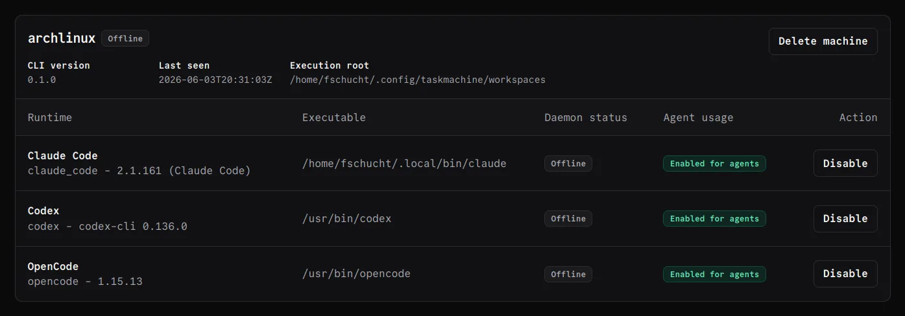Screen dimensions: 905x316
Task: Click the Last seen label
Action: (184, 65)
